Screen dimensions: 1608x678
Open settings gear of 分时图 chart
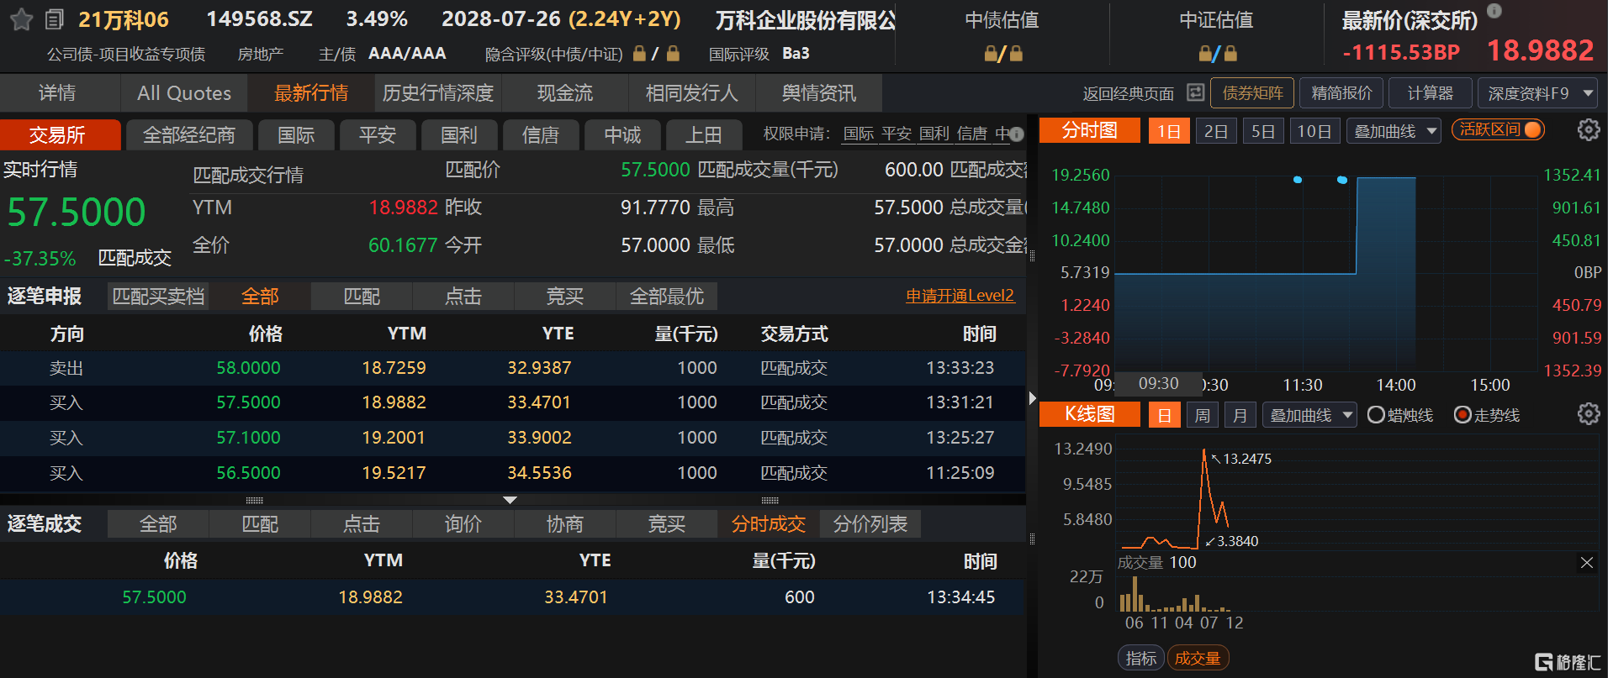[1588, 130]
